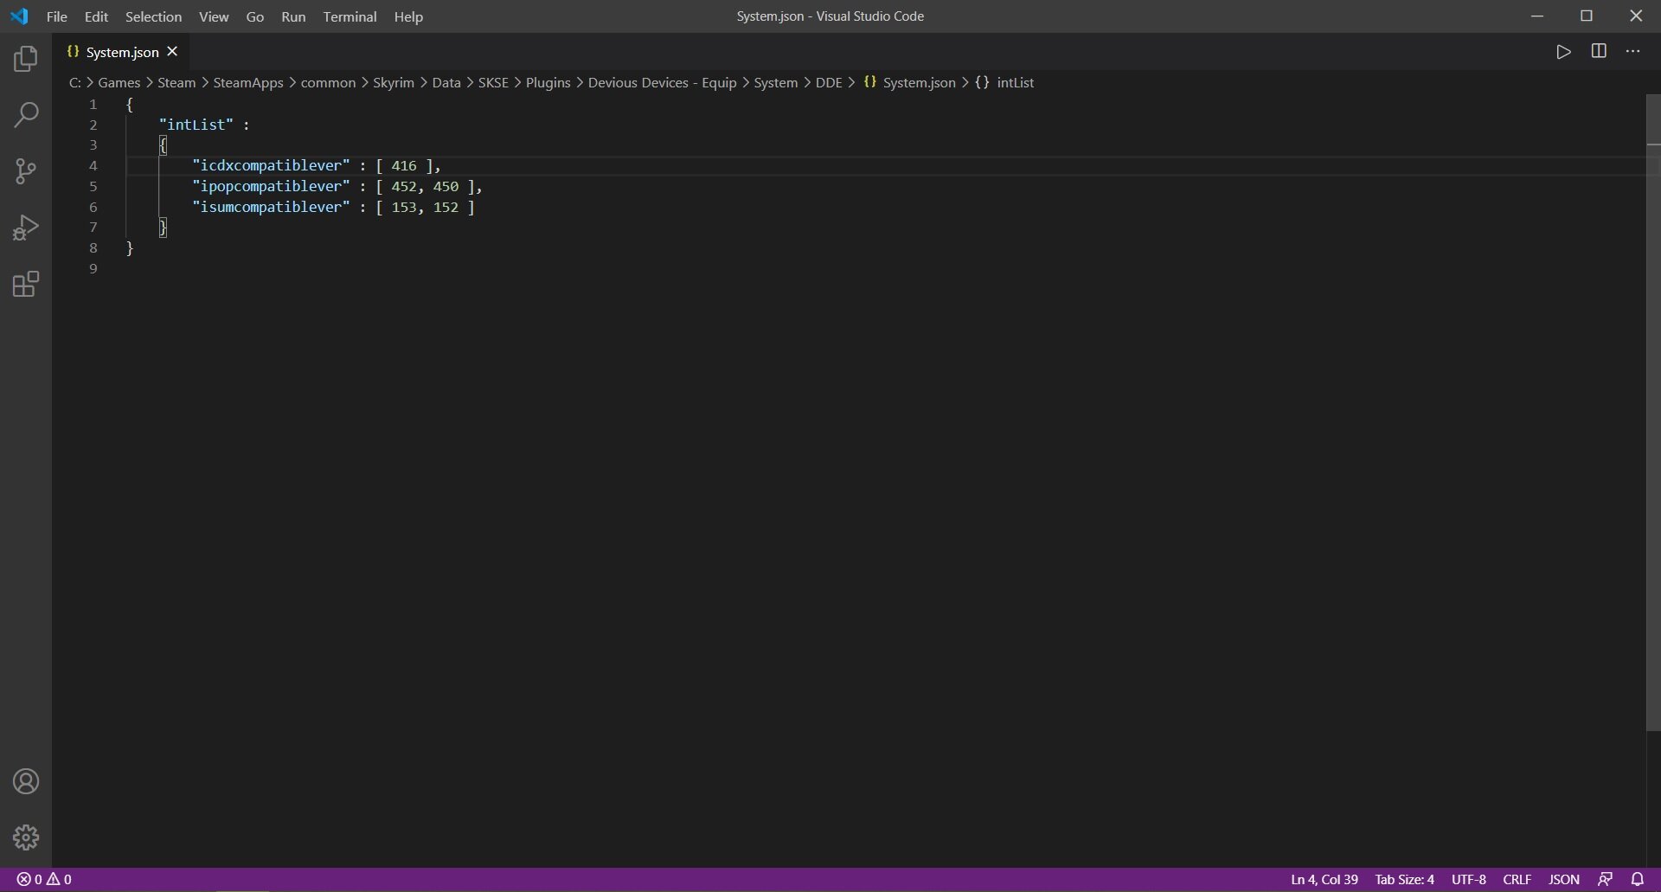1661x892 pixels.
Task: Click line number 9 in gutter
Action: pos(93,268)
